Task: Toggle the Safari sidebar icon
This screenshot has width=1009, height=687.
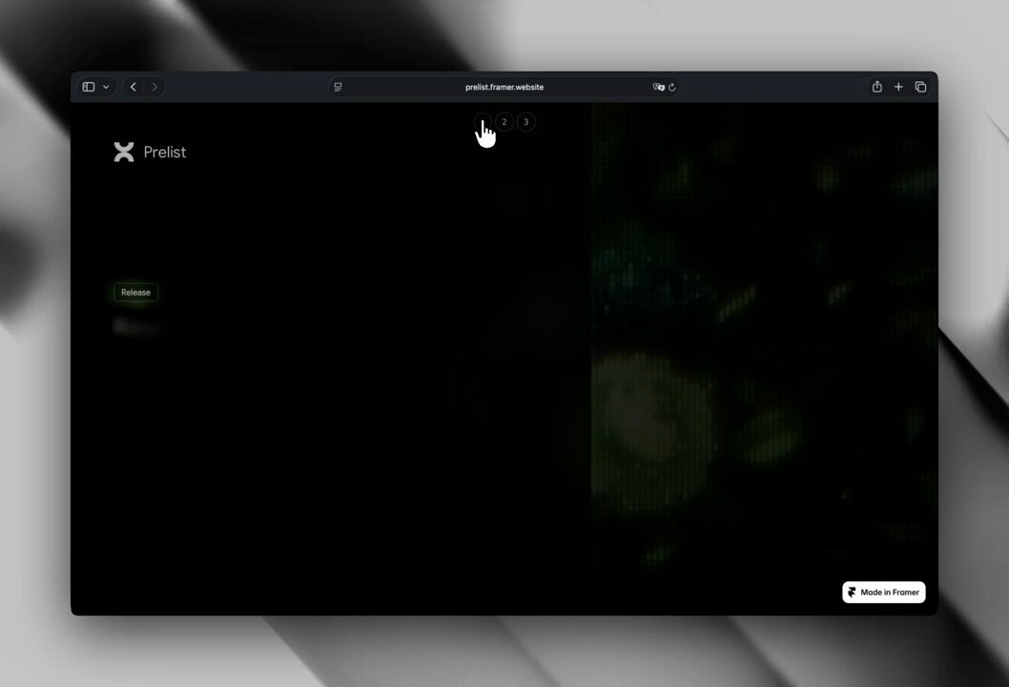Action: pos(89,87)
